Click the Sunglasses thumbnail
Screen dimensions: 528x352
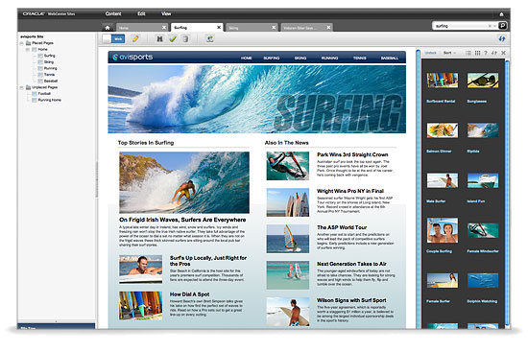coord(483,81)
